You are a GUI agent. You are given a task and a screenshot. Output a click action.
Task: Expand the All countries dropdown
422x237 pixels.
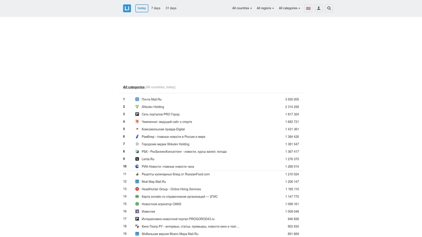click(x=242, y=8)
